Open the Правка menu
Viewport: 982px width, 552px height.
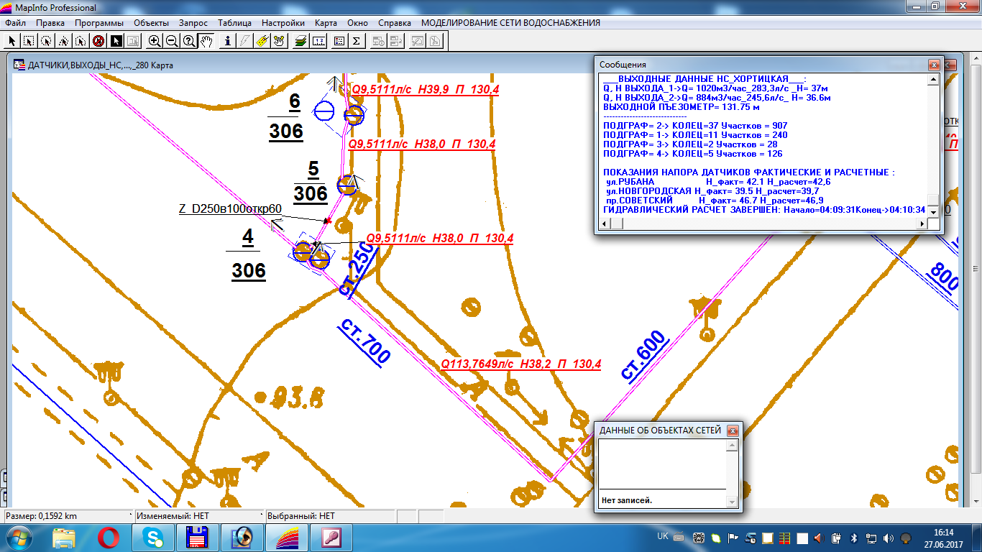click(x=50, y=22)
